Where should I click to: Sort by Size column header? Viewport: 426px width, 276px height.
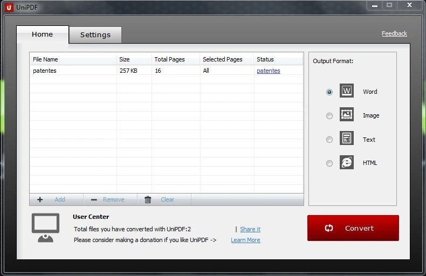pos(134,59)
